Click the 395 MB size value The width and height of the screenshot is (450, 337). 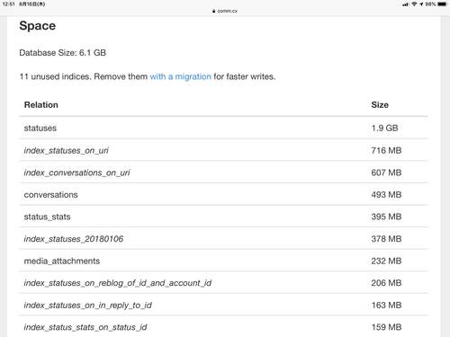coord(386,217)
